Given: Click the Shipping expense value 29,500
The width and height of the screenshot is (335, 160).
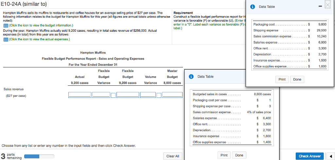Looking at the screenshot, I should [322, 30].
